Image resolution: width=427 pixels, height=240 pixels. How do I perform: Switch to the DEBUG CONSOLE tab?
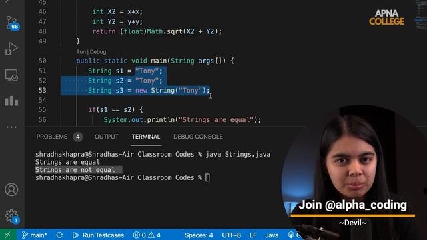[x=198, y=137]
